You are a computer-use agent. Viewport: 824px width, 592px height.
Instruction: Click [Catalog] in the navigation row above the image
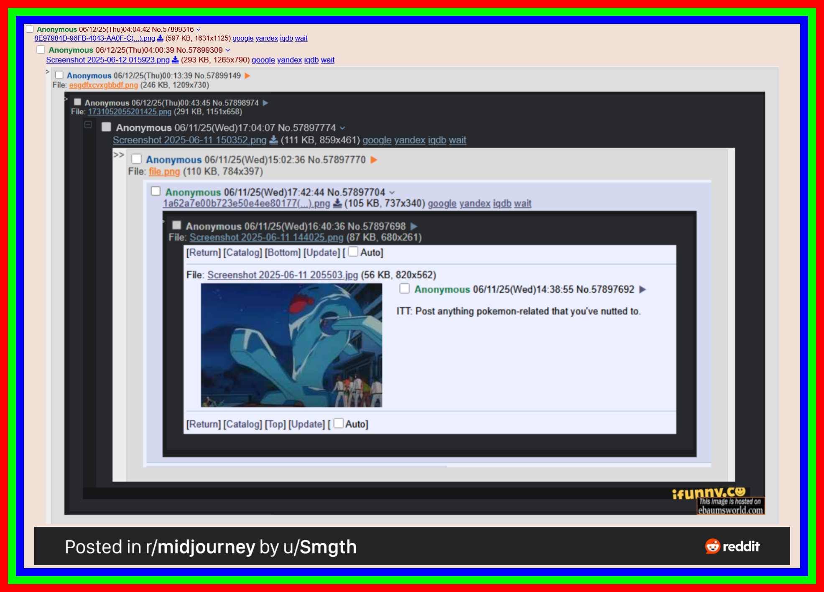tap(243, 253)
